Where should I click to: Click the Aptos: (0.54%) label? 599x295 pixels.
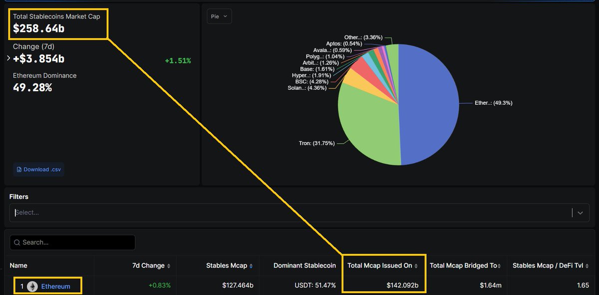[344, 44]
